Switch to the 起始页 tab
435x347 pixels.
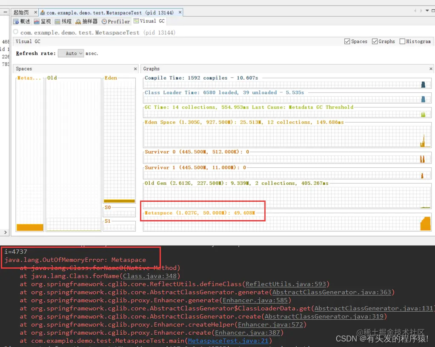click(21, 12)
